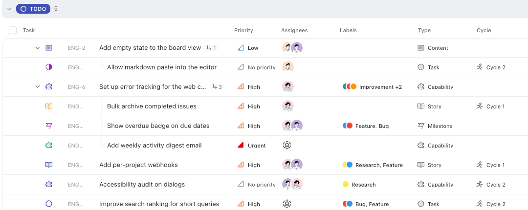528x210 pixels.
Task: Click the milestone flag icon for overdue badge
Action: [x=49, y=126]
